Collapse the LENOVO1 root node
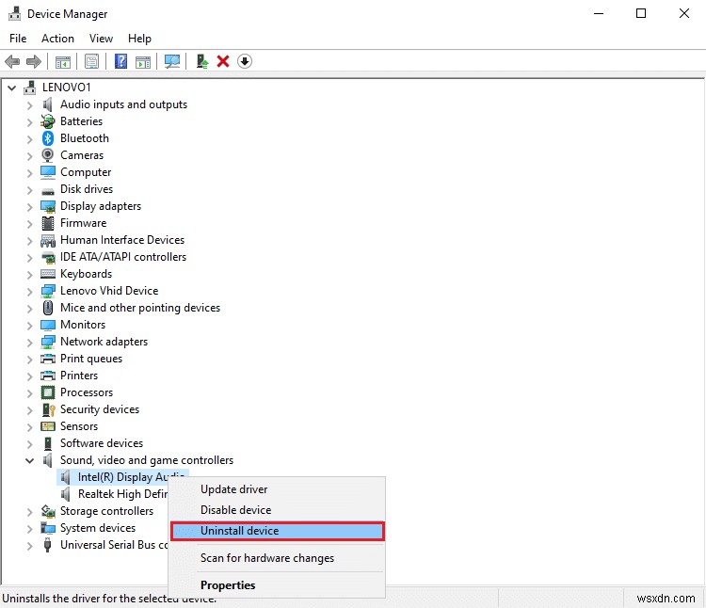The image size is (706, 608). click(12, 88)
